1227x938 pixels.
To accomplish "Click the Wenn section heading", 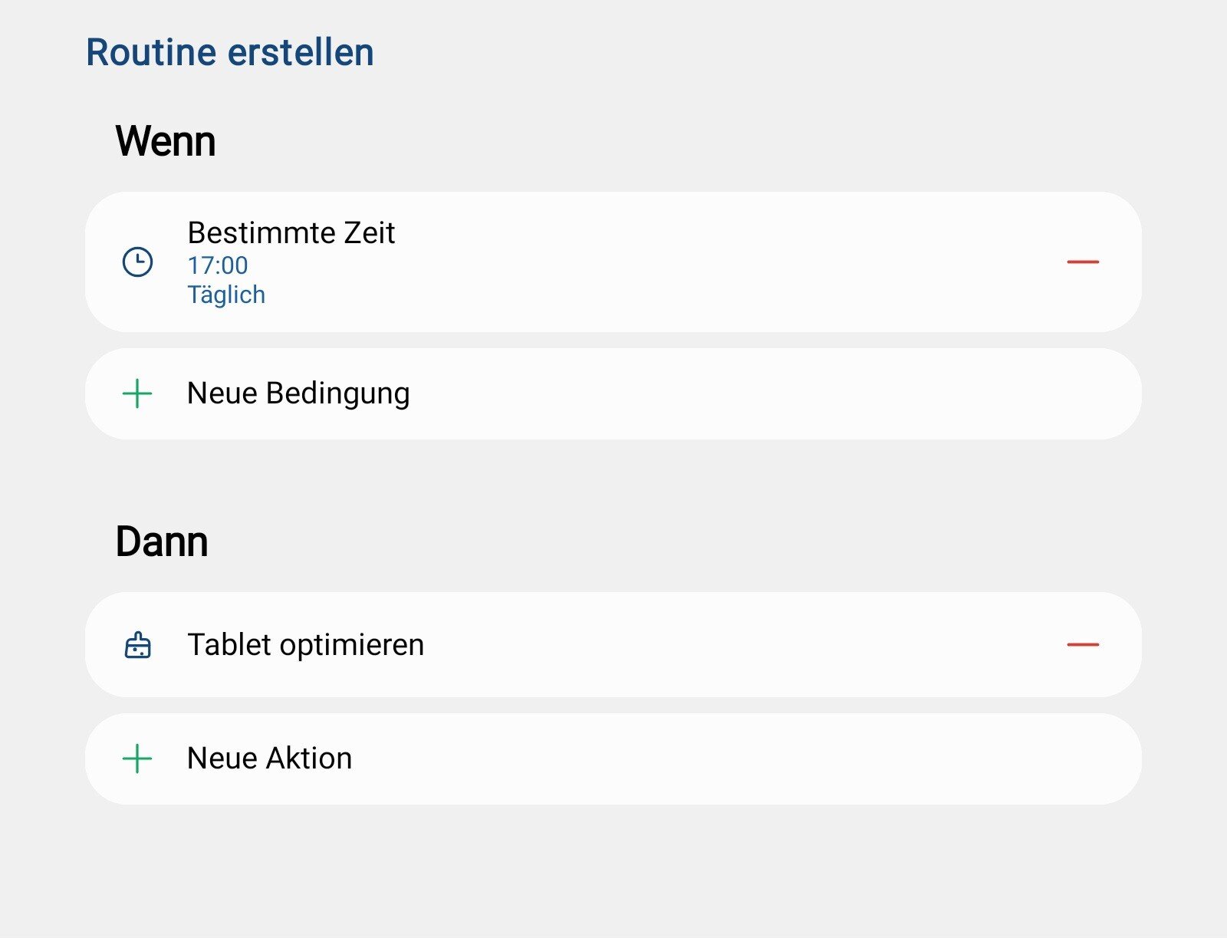I will pyautogui.click(x=166, y=142).
